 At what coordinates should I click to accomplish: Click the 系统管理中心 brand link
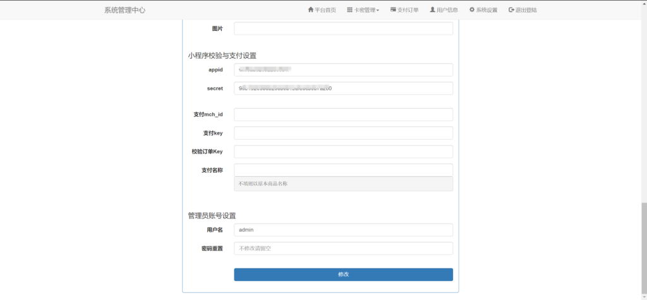click(124, 10)
